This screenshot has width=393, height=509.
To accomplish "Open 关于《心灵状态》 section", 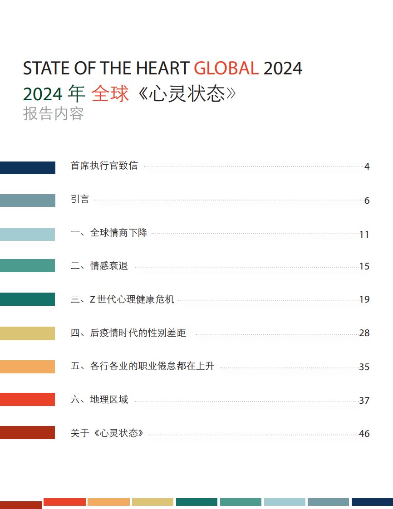I will (107, 433).
